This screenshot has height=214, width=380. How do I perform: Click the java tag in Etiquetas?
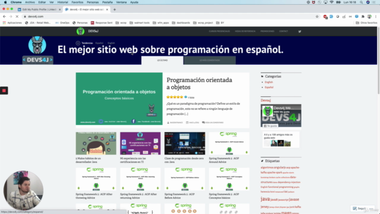265,199
